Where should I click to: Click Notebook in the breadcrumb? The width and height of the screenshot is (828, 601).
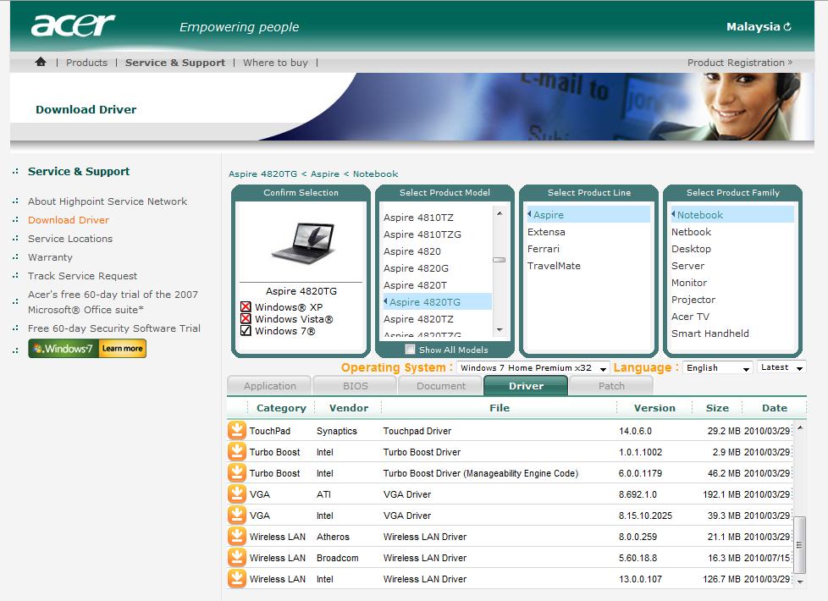[375, 174]
